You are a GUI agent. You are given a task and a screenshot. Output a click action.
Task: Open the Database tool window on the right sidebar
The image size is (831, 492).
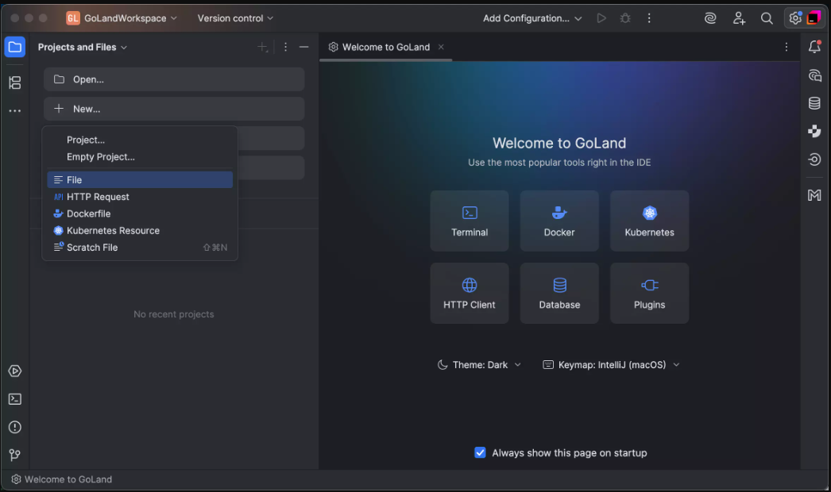(x=814, y=102)
